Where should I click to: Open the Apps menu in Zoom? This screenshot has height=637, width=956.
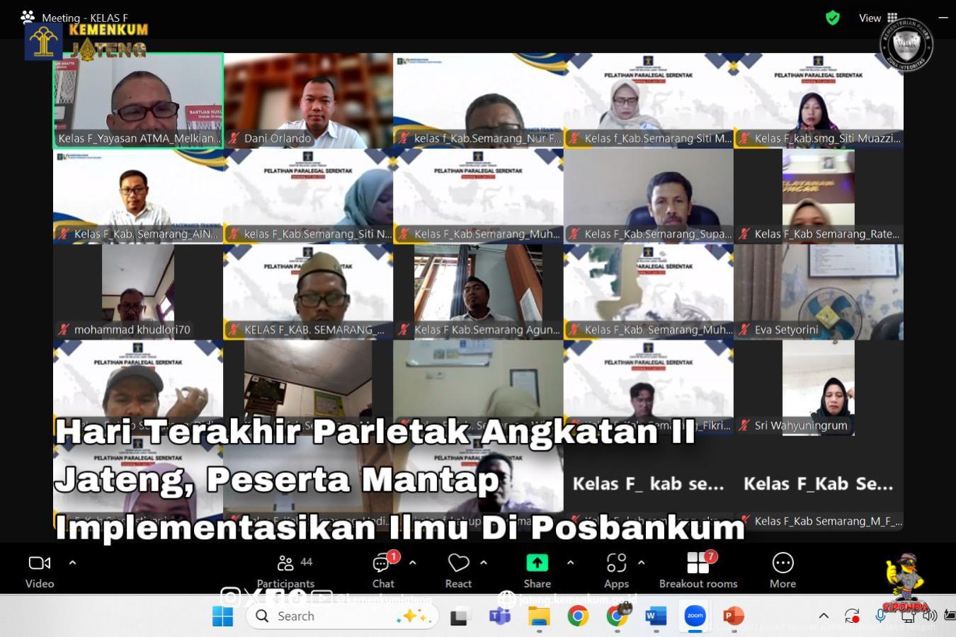(x=616, y=570)
